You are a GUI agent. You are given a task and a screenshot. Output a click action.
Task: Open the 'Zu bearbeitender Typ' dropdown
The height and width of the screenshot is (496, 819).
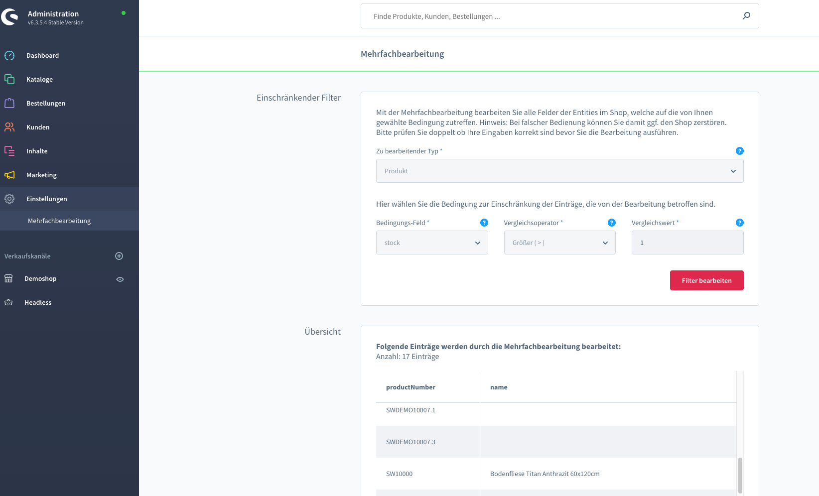coord(559,171)
